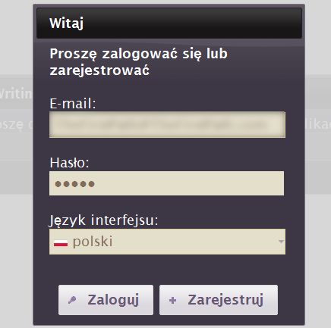Image resolution: width=331 pixels, height=328 pixels.
Task: Click the key icon on the Zaloguj button
Action: [x=72, y=300]
